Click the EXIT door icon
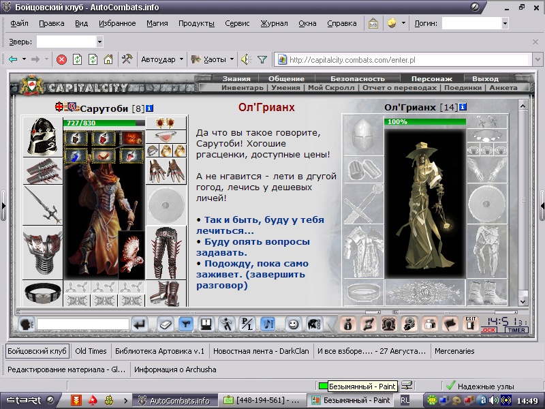This screenshot has height=409, width=545. pyautogui.click(x=470, y=324)
